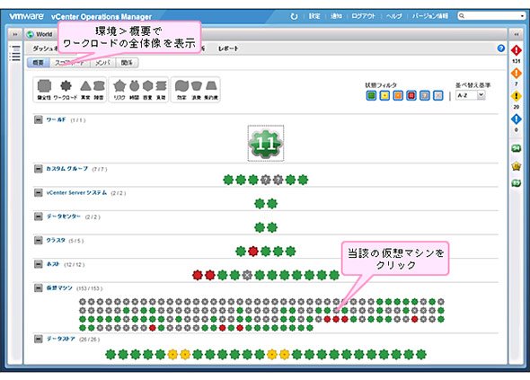Click the green health score badge in sidebar
Viewport: 530px width, 380px height.
(517, 148)
